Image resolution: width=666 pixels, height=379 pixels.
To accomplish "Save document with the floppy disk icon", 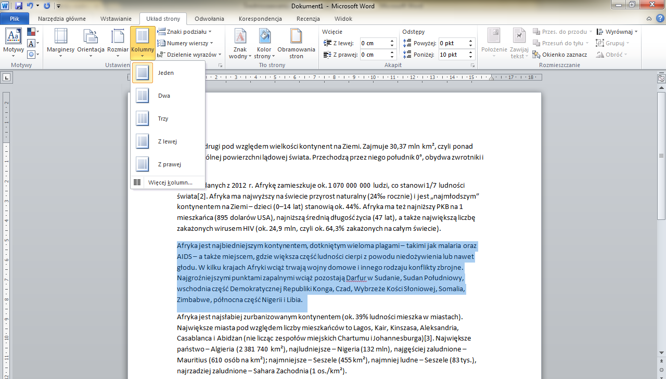I will tap(19, 6).
